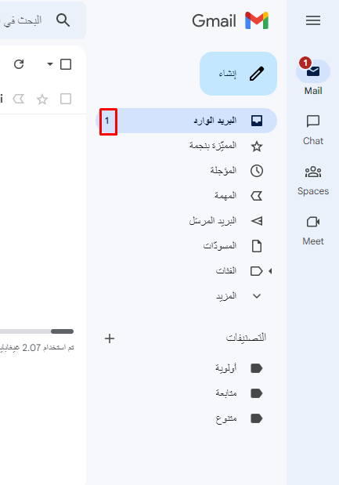
Task: Expand the More (المزيد) chevron
Action: point(257,296)
